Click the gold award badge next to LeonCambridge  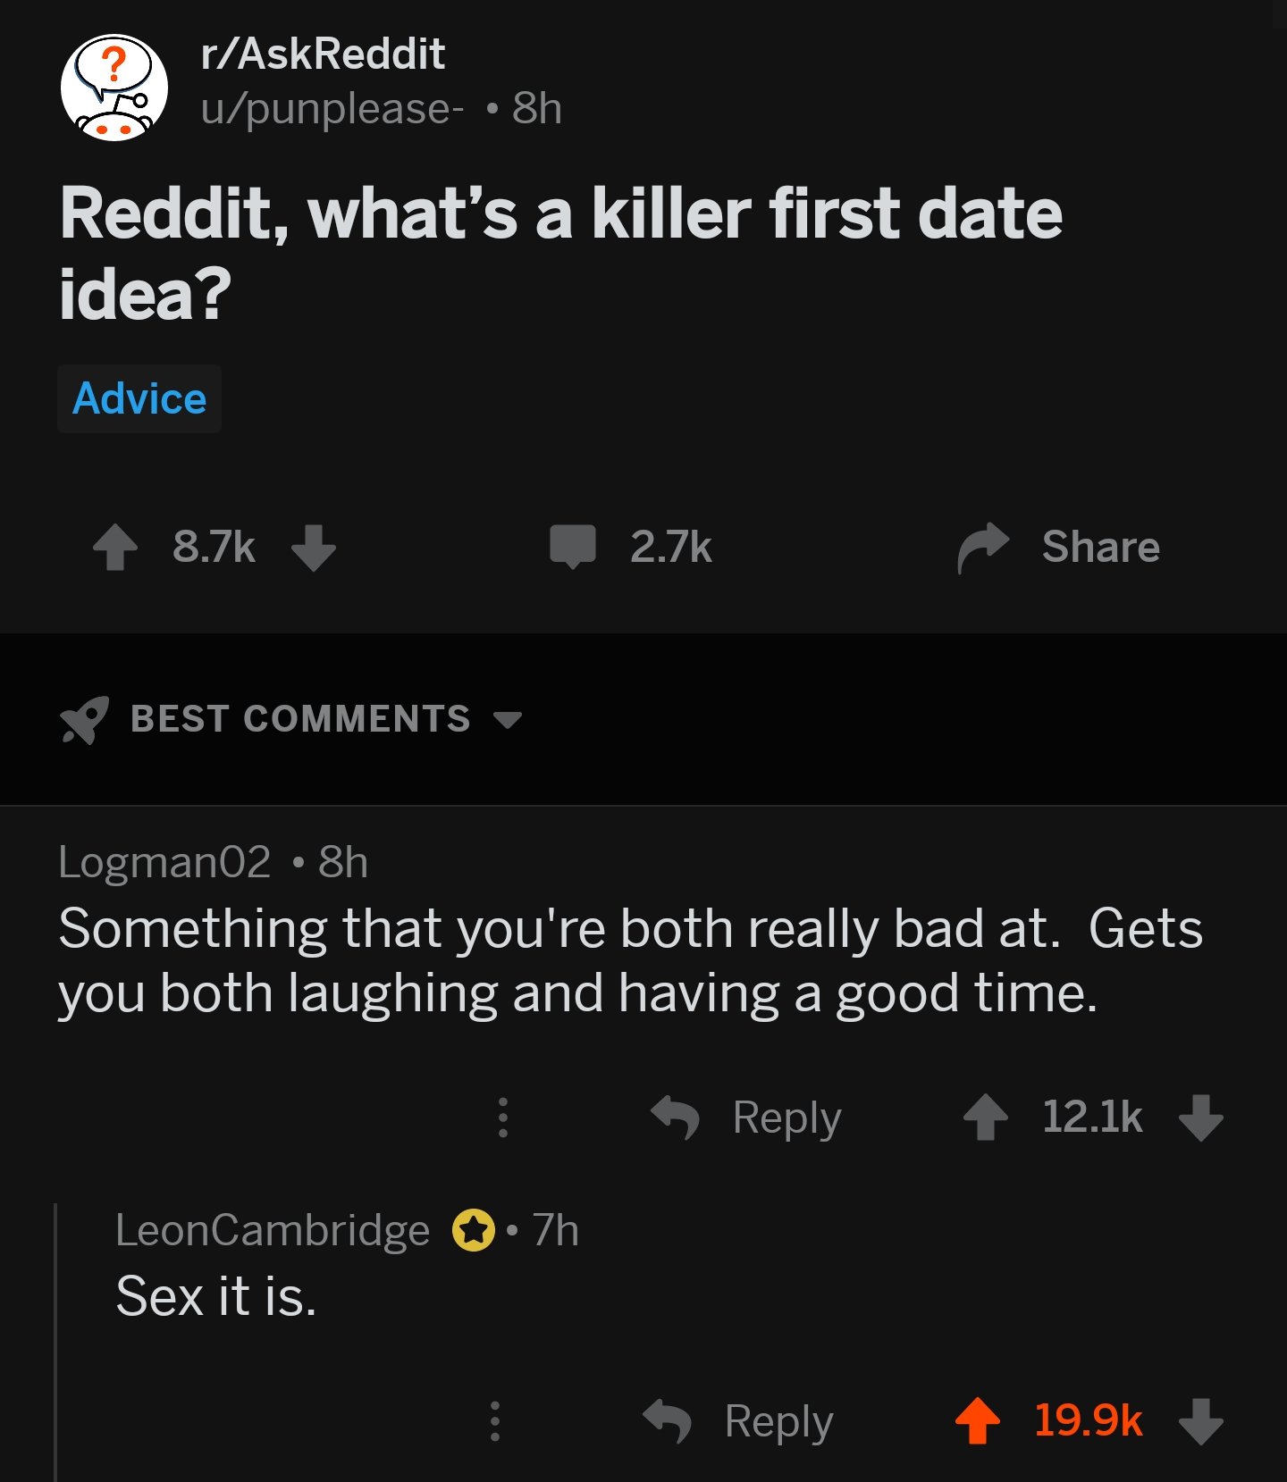point(474,1230)
